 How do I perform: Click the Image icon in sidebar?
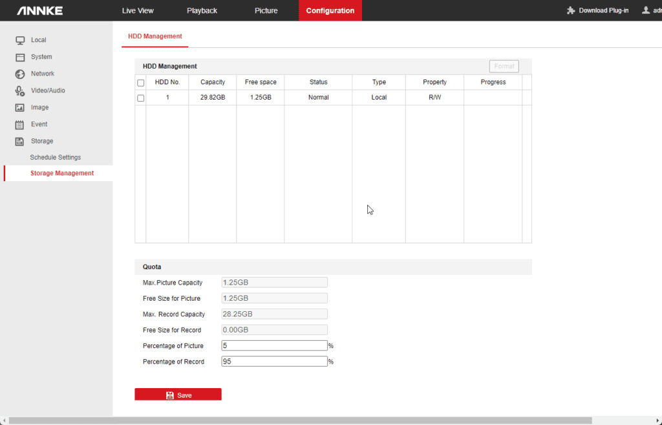coord(19,107)
